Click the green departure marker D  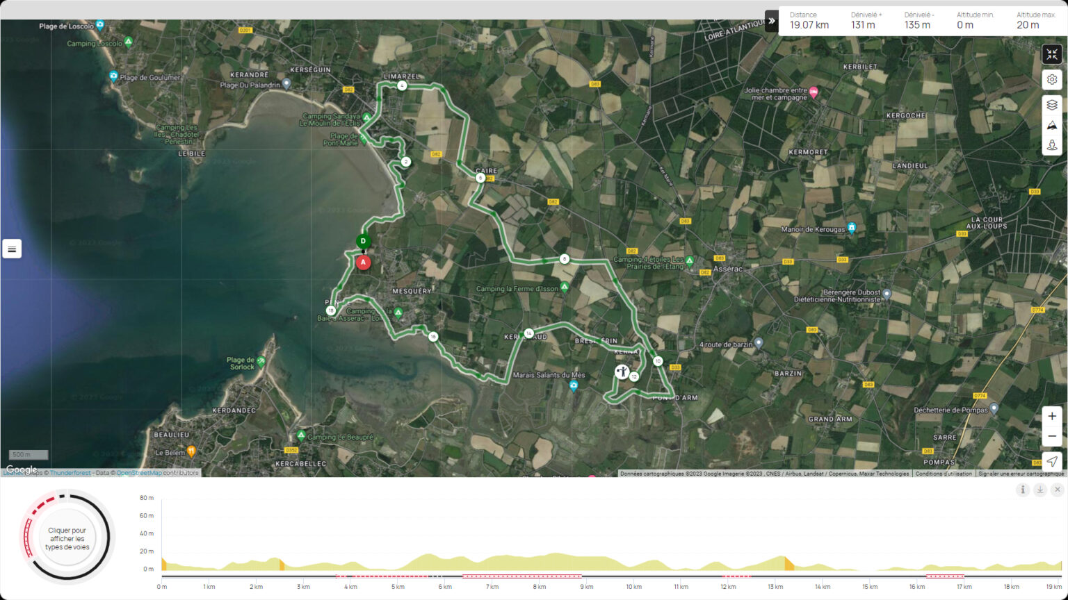(363, 242)
